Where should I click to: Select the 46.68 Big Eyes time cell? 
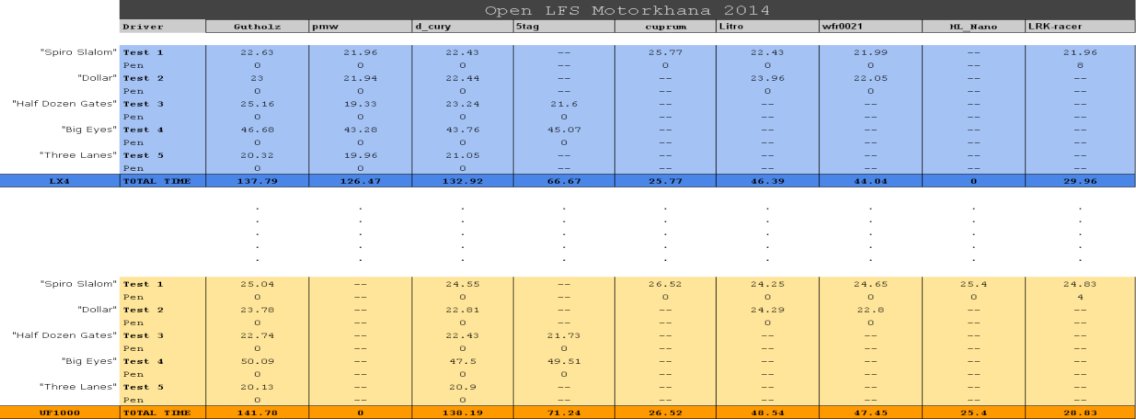pos(257,130)
